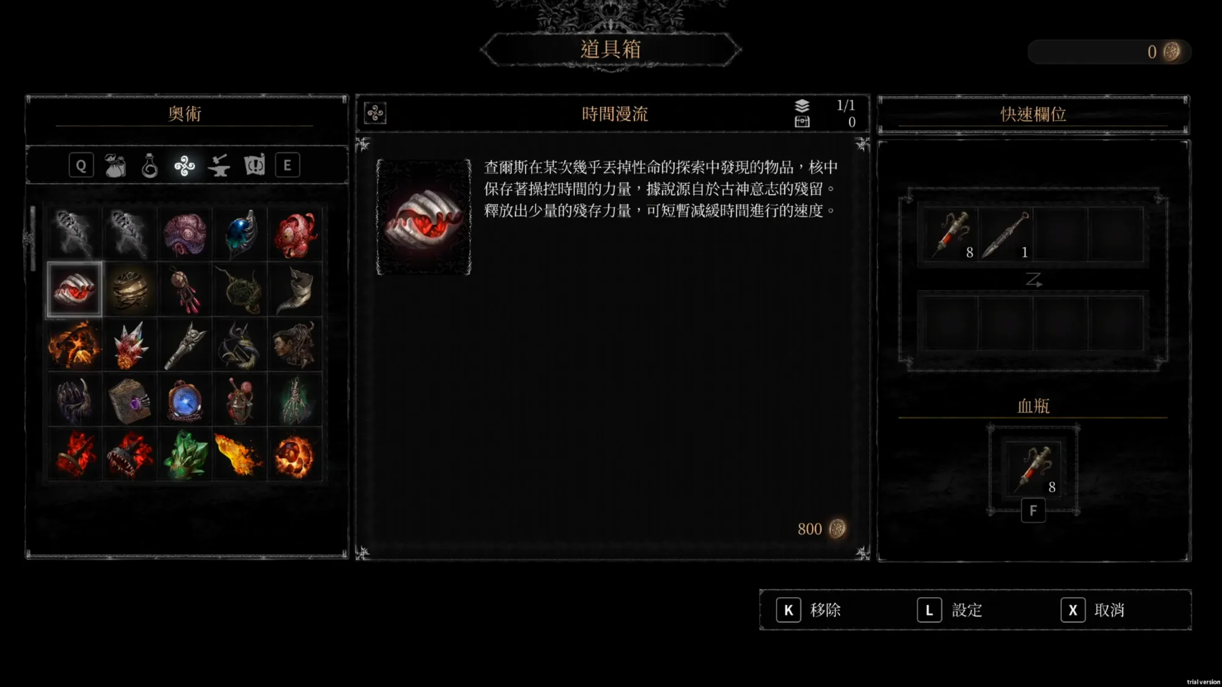Select the golden wrapped sphere arcana
The image size is (1222, 687).
tap(130, 289)
